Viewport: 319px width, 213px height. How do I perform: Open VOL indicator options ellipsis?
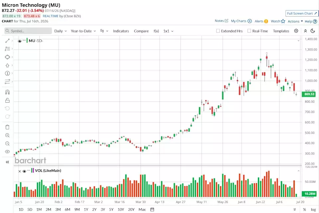pos(29,170)
